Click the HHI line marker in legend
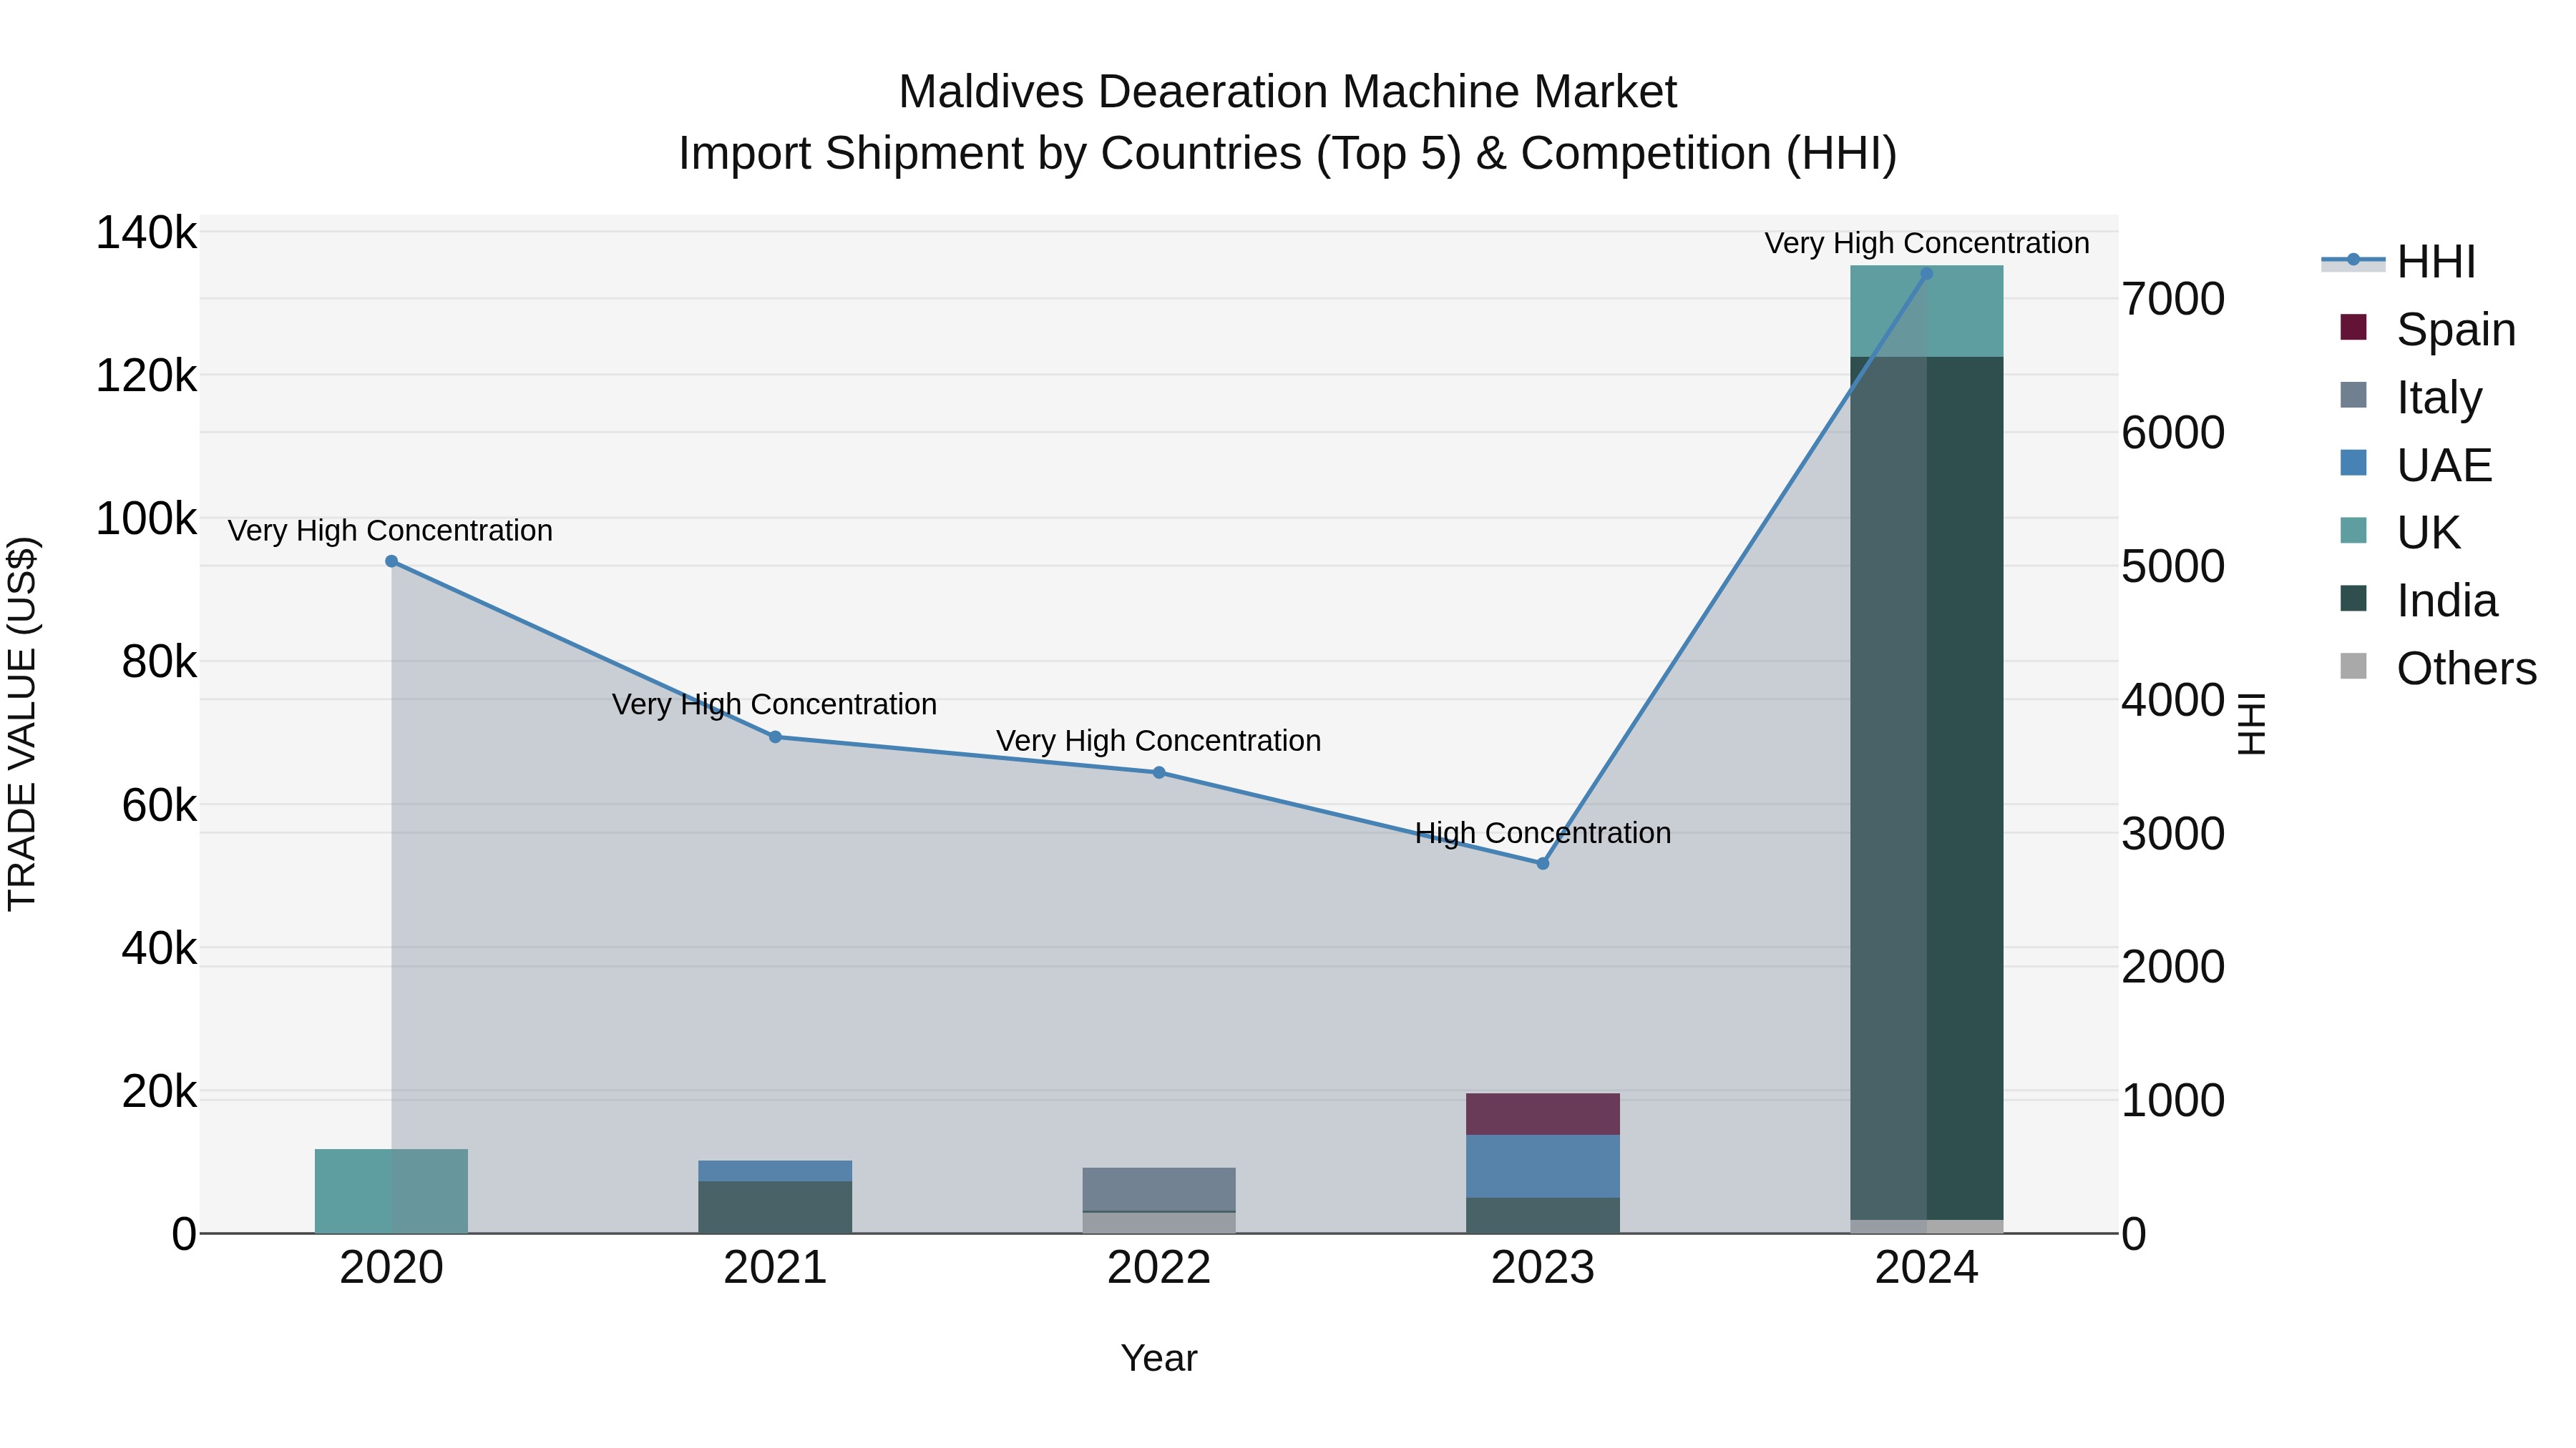This screenshot has width=2576, height=1448. (2353, 260)
